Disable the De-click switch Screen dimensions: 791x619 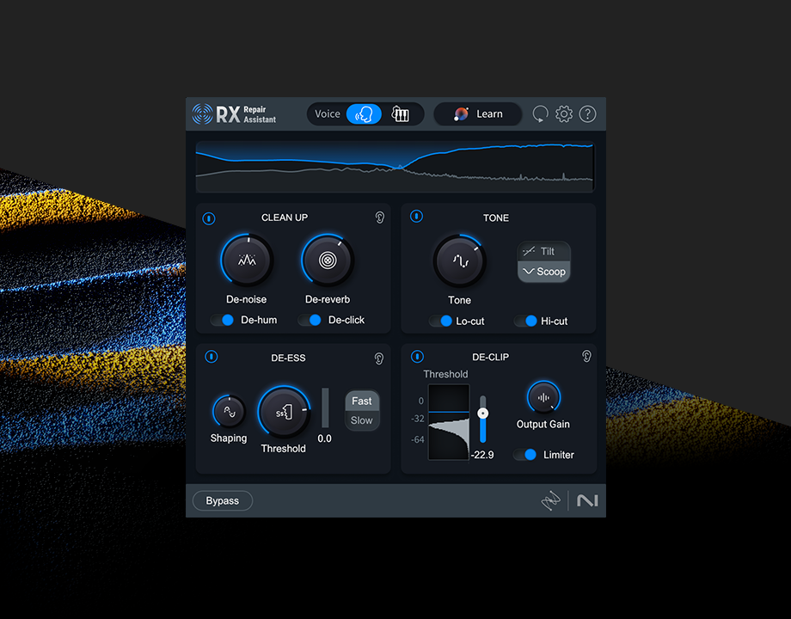310,320
